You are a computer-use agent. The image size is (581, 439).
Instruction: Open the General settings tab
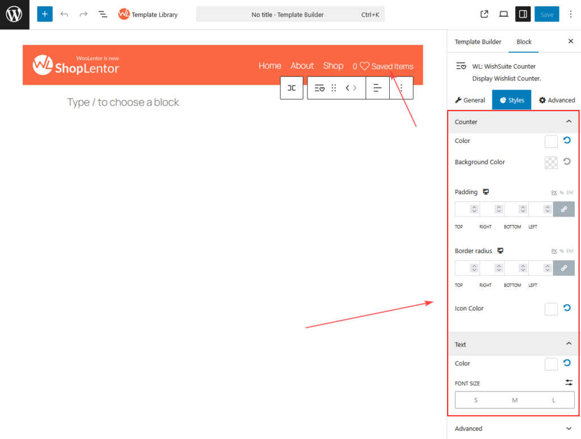tap(470, 100)
